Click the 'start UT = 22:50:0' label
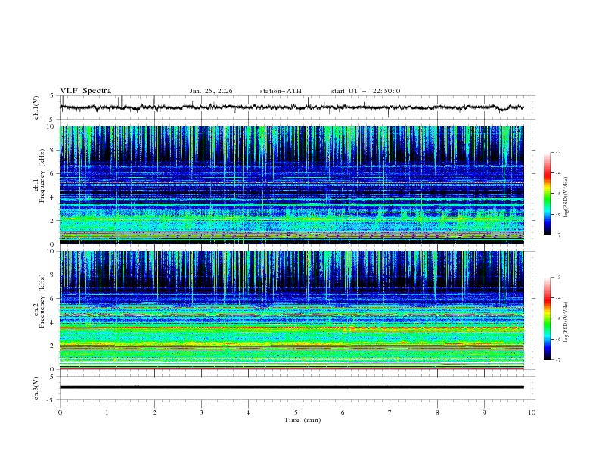The height and width of the screenshot is (463, 599). pos(365,91)
